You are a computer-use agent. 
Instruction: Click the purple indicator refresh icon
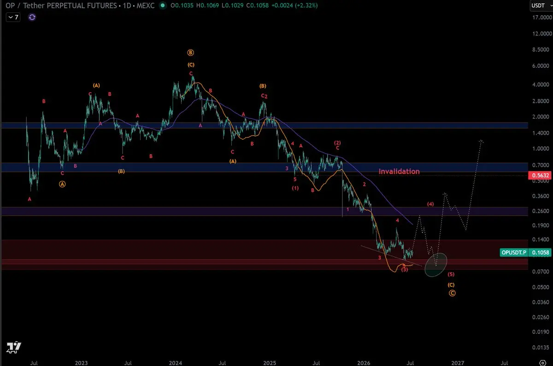32,17
